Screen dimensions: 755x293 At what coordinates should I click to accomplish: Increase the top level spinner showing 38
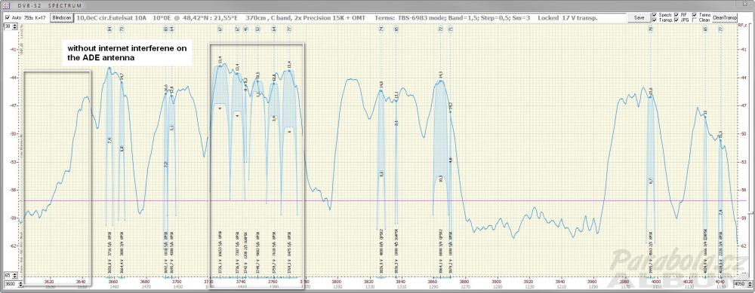pyautogui.click(x=15, y=25)
